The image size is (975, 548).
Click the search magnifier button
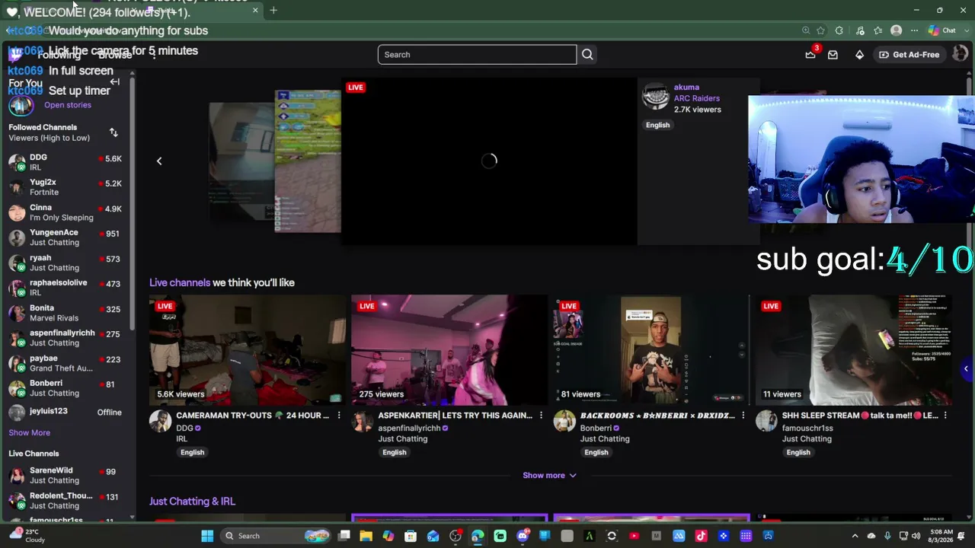[587, 55]
